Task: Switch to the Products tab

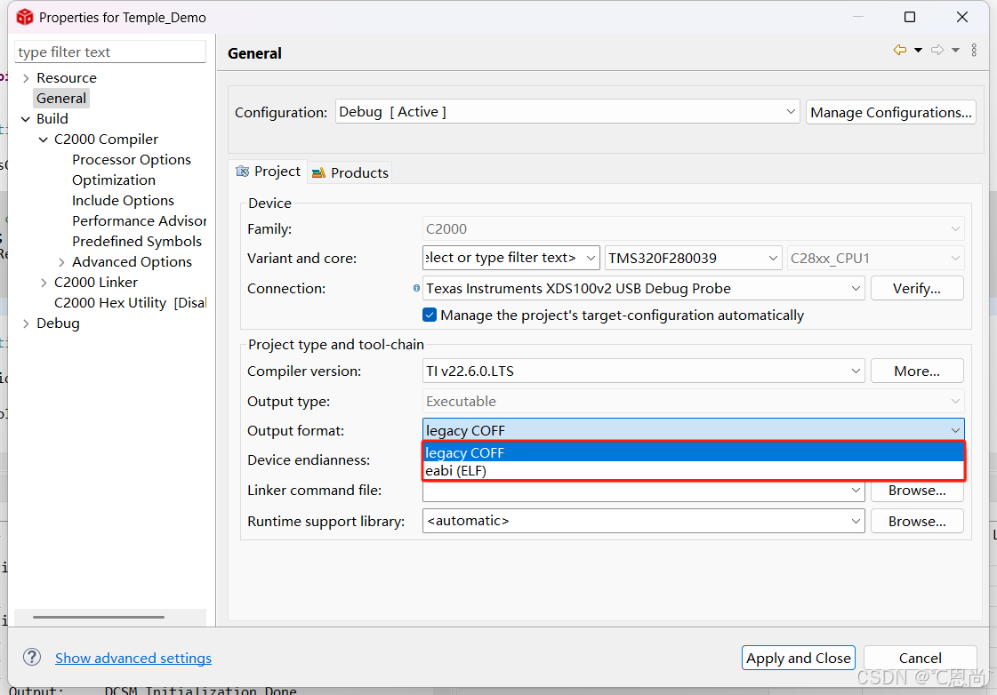Action: 350,172
